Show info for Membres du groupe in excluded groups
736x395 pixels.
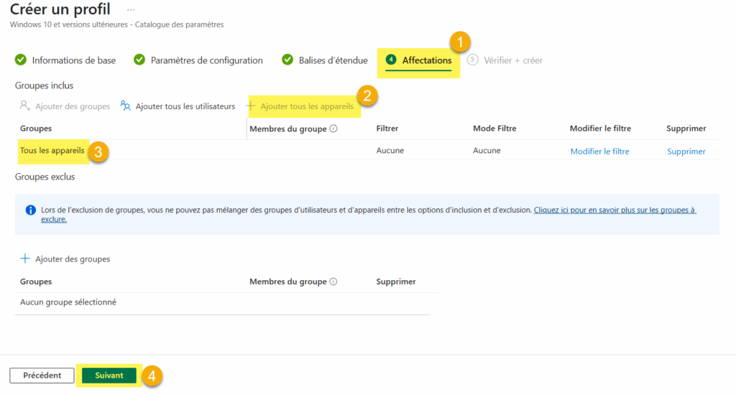coord(333,282)
